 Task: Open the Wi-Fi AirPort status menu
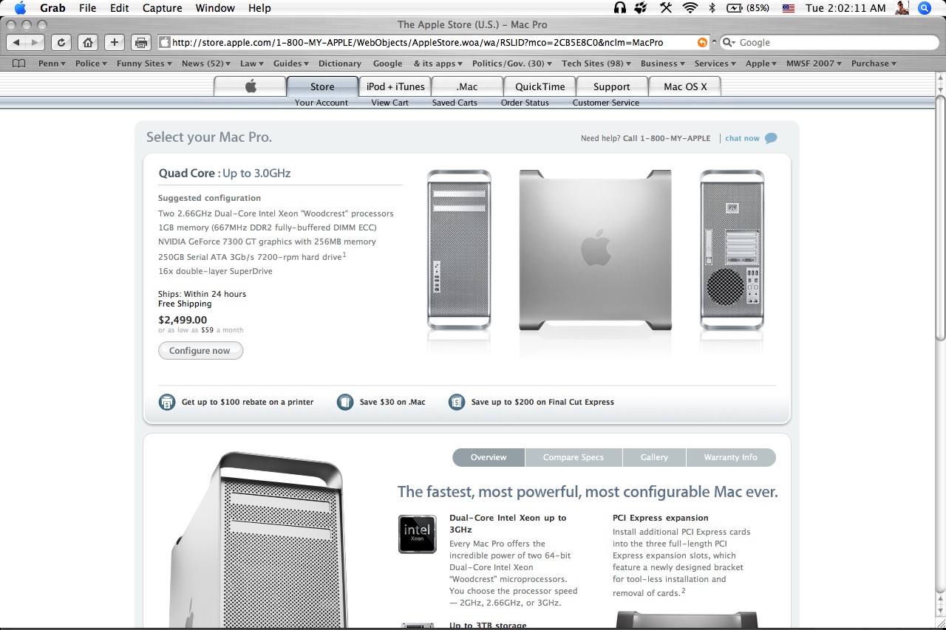690,8
